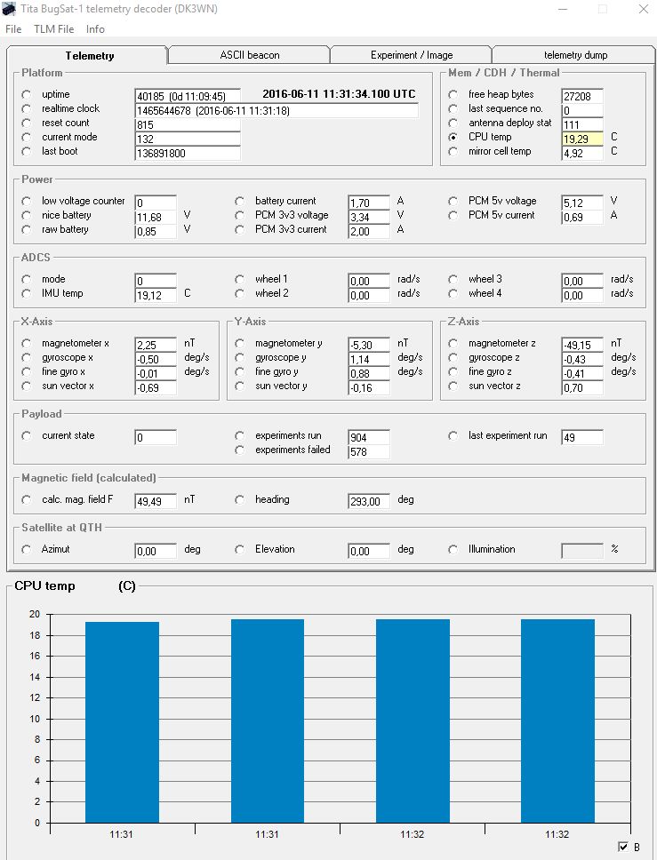The height and width of the screenshot is (860, 657).
Task: Select the ADCS mode radio button
Action: [27, 279]
